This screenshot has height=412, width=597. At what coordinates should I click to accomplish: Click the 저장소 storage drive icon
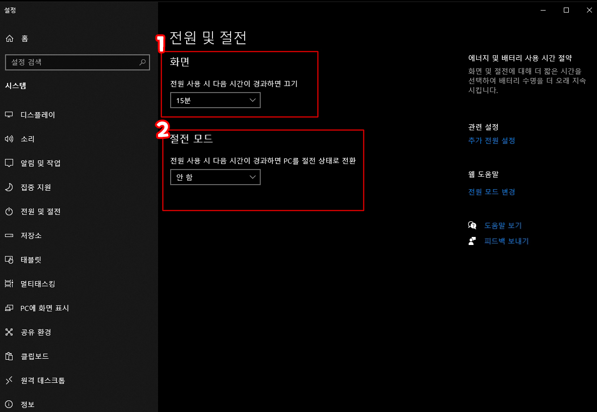(x=9, y=235)
